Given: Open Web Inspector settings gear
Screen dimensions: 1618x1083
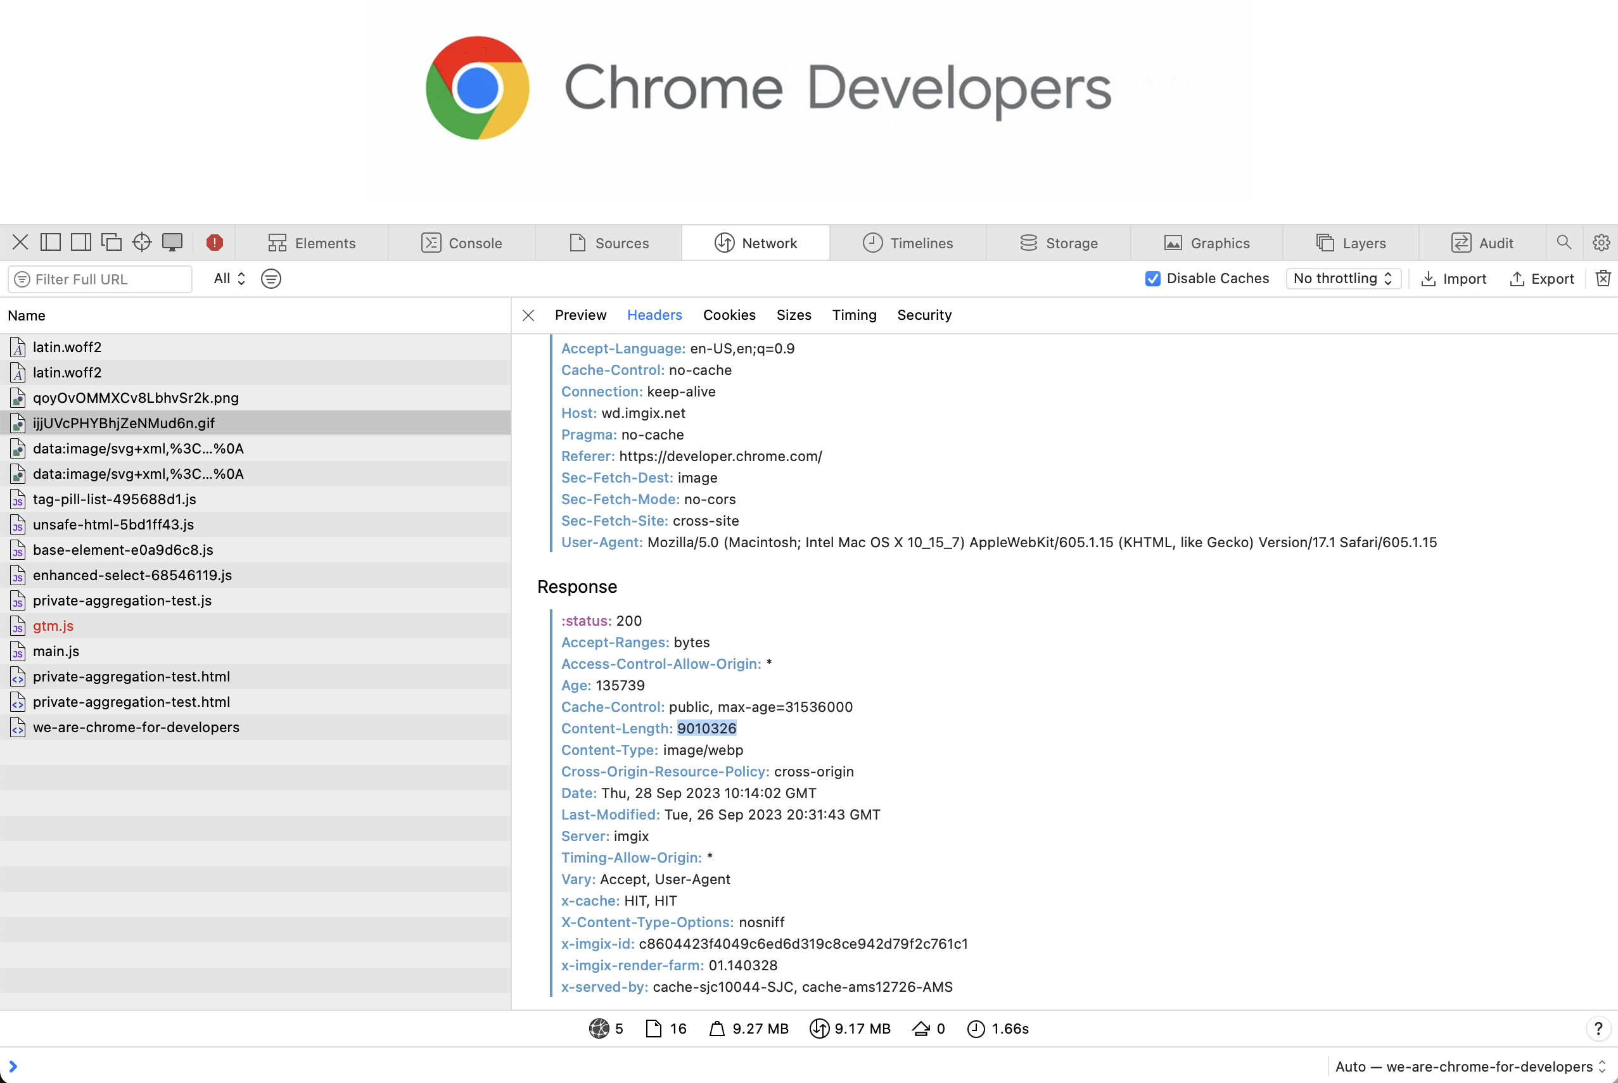Looking at the screenshot, I should tap(1602, 242).
